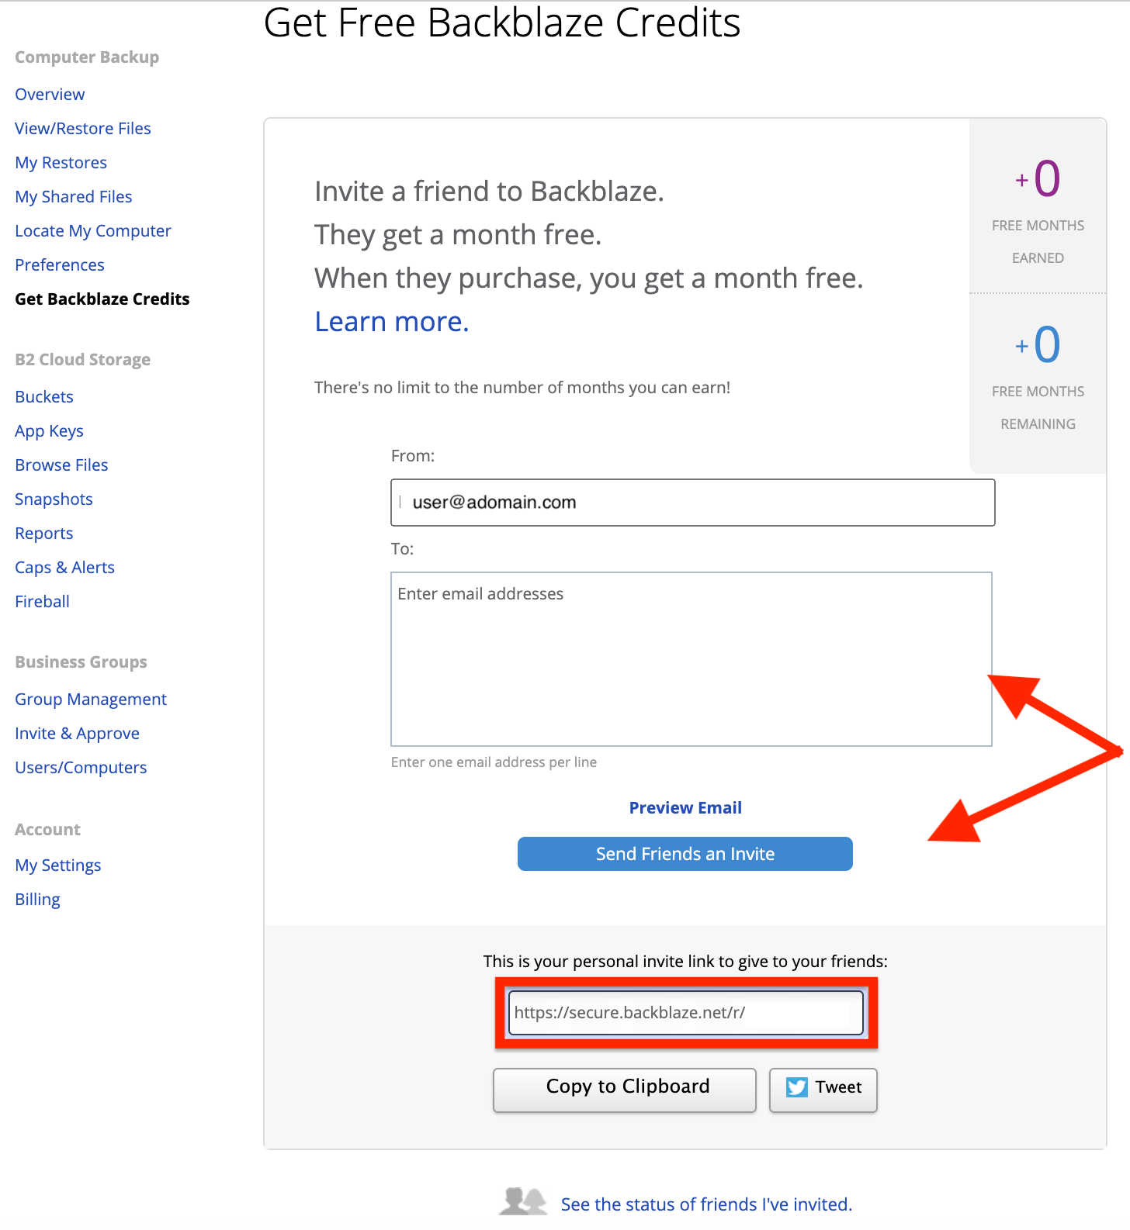
Task: Select the personal invite link field
Action: tap(686, 1013)
